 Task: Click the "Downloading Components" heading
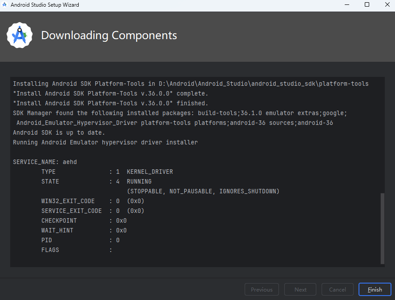[109, 35]
